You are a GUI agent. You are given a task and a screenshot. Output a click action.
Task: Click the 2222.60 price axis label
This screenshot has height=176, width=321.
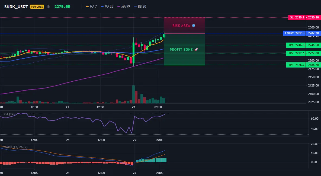[x=313, y=53]
